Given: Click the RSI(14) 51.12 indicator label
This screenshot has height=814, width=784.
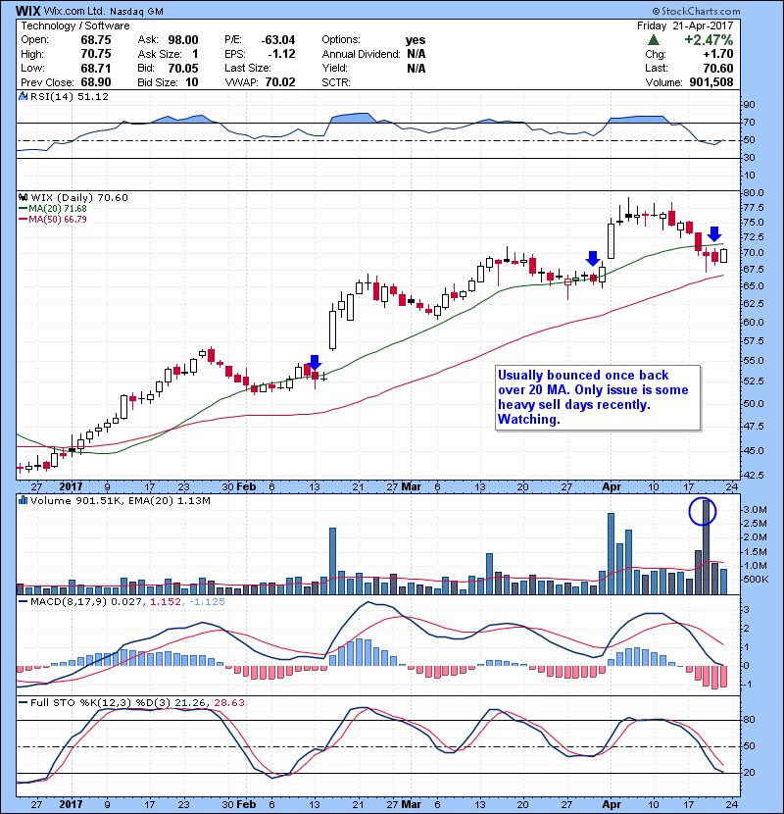Looking at the screenshot, I should 70,96.
